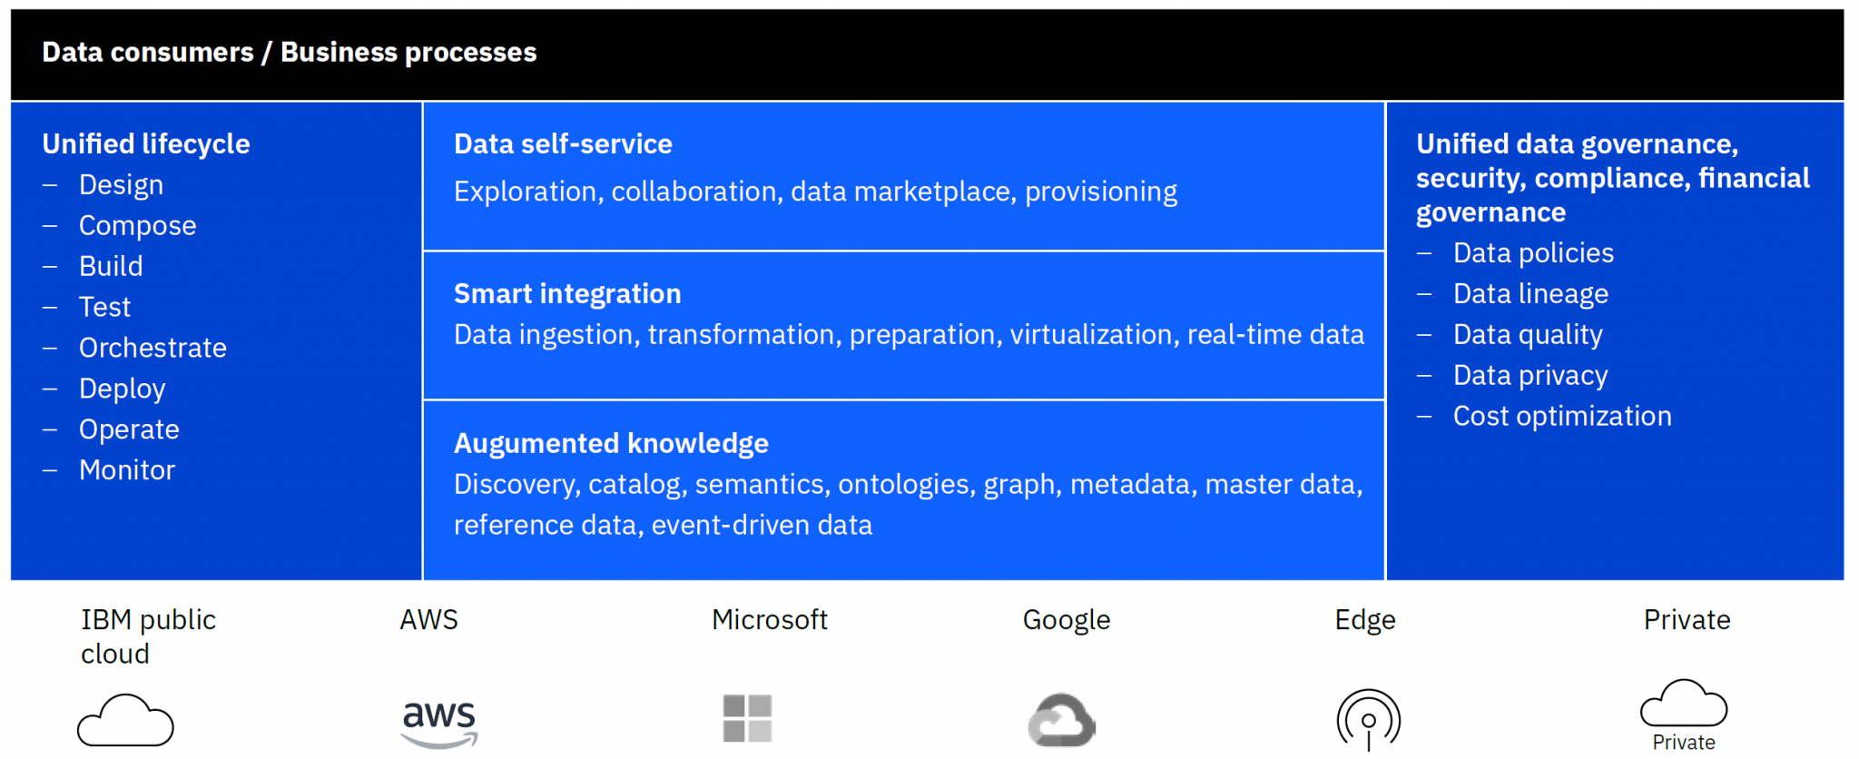Click the Private cloud icon
1859x759 pixels.
(1684, 715)
